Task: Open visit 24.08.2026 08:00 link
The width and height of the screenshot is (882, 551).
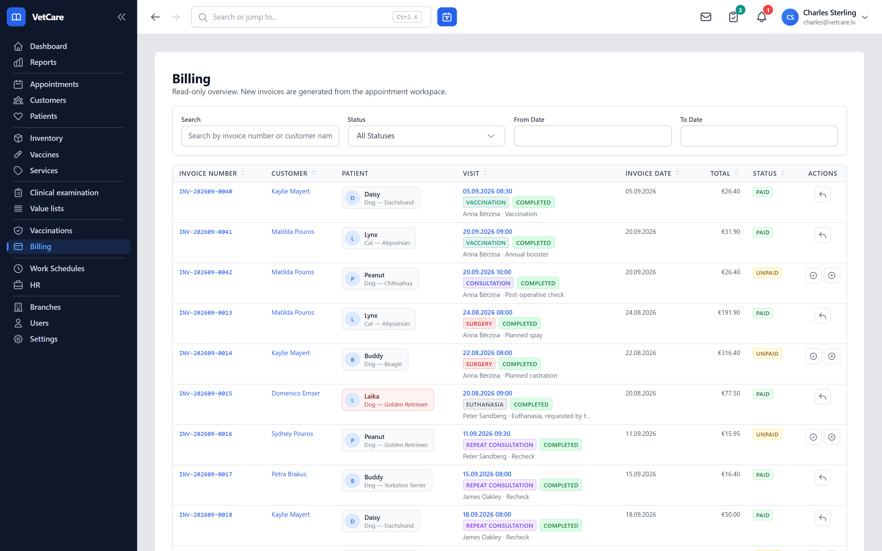Action: coord(487,312)
